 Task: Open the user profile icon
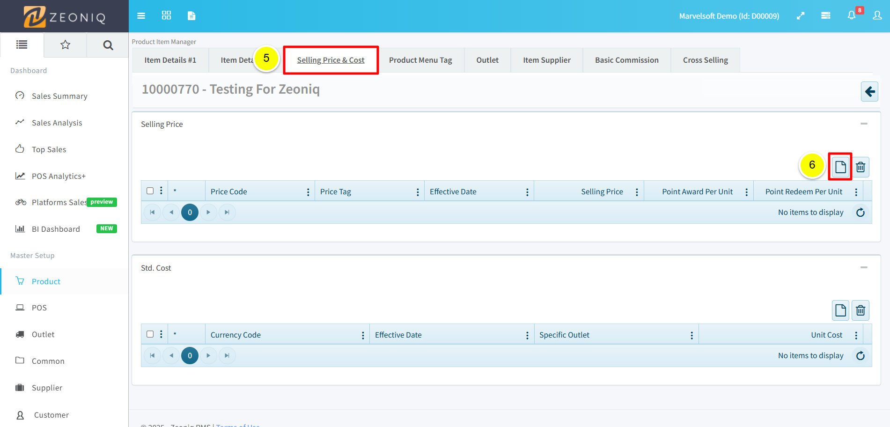(877, 15)
